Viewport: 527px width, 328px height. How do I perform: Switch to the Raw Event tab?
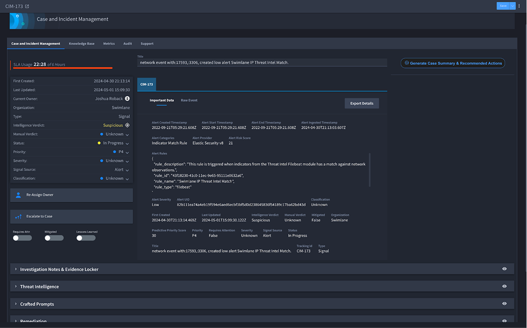coord(189,100)
